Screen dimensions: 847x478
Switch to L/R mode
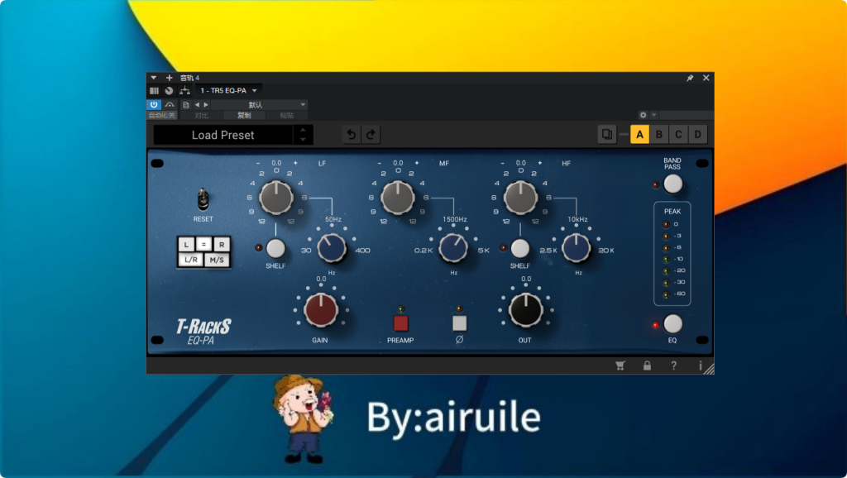point(191,260)
